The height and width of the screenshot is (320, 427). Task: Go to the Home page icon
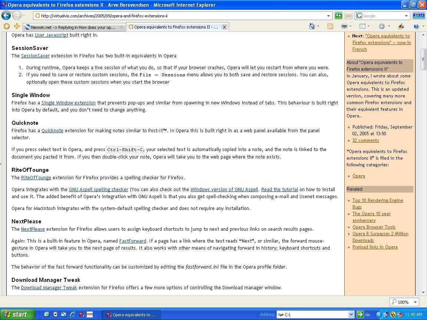pos(312,26)
